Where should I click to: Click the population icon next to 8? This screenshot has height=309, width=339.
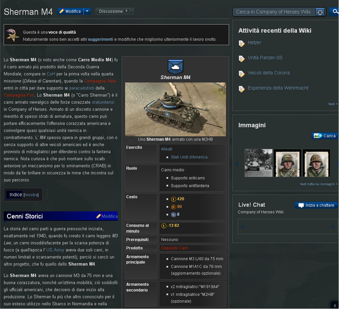coord(174,215)
